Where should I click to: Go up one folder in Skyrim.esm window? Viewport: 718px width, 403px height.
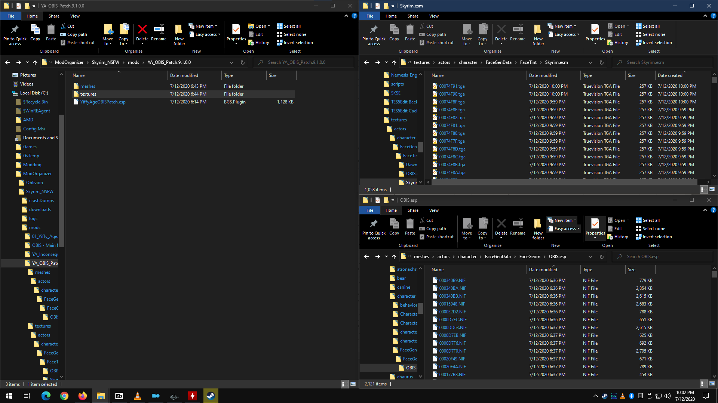tap(394, 62)
